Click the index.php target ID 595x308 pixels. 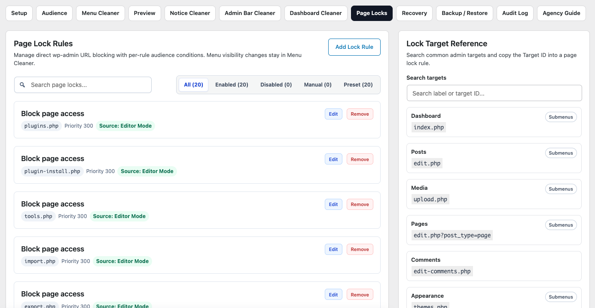click(429, 127)
